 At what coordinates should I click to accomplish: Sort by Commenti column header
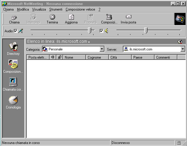click(x=166, y=57)
